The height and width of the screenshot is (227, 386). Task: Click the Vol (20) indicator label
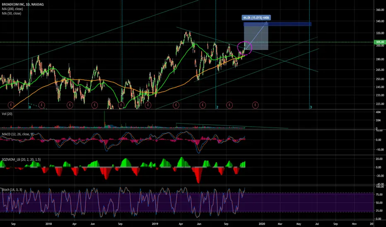click(7, 114)
